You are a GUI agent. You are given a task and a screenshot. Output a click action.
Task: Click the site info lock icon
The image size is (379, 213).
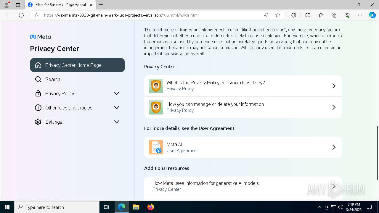pos(37,15)
